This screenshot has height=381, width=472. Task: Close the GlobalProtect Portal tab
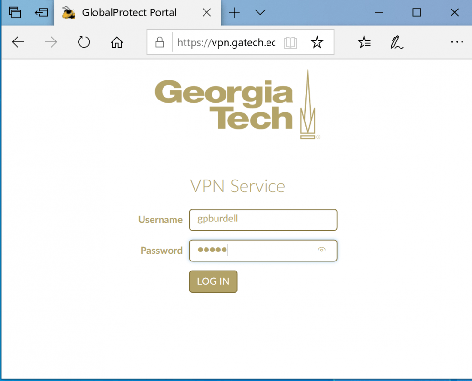206,13
